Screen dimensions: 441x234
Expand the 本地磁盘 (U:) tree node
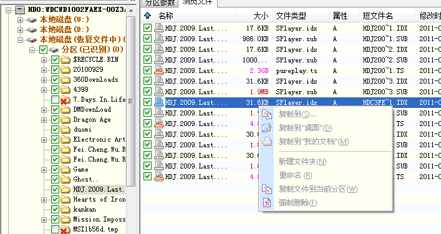pos(20,20)
